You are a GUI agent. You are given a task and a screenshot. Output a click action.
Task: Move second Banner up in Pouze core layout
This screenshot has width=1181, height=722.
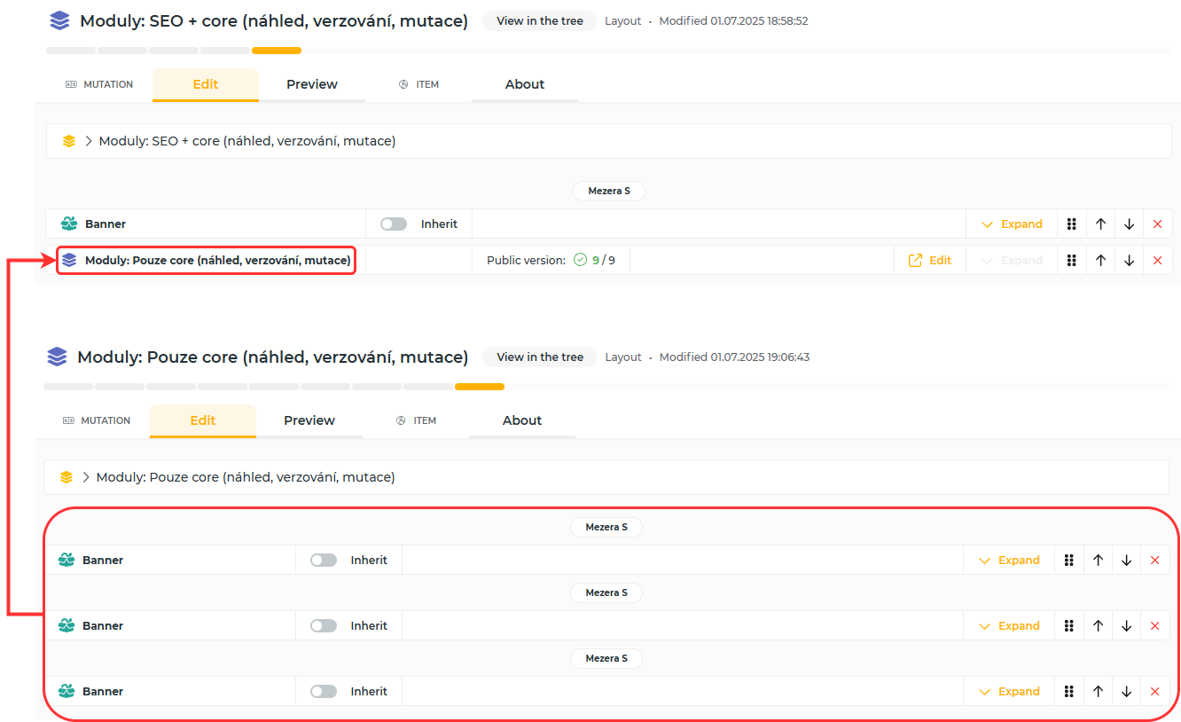[x=1098, y=626]
